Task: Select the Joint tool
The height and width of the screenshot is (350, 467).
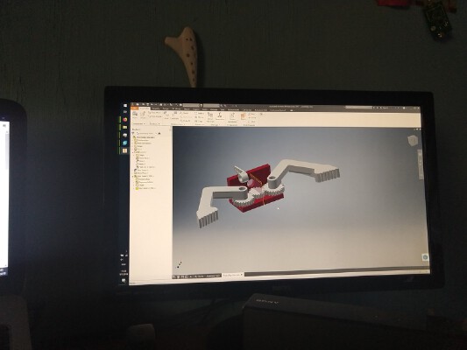Action: coord(166,115)
